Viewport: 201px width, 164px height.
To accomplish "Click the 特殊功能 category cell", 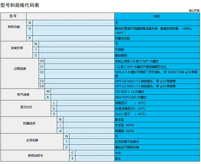I will tap(14, 27).
